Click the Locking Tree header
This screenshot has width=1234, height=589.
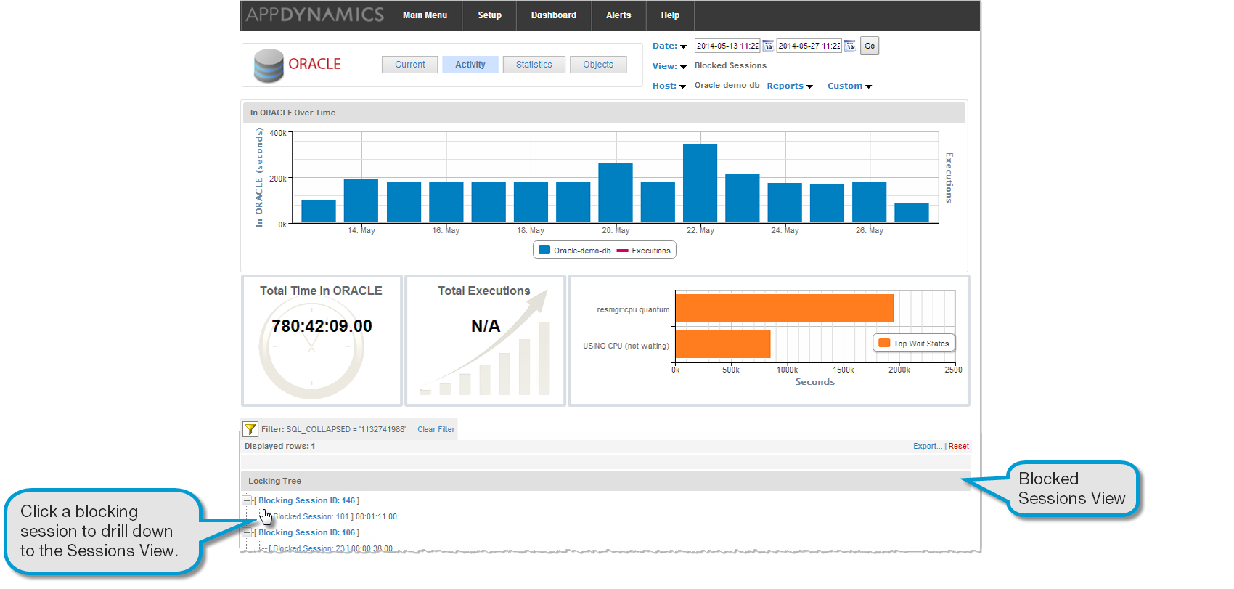click(x=605, y=481)
